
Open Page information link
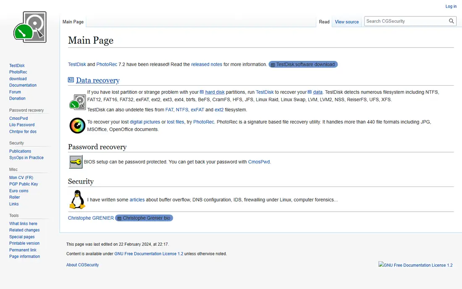[x=24, y=256]
